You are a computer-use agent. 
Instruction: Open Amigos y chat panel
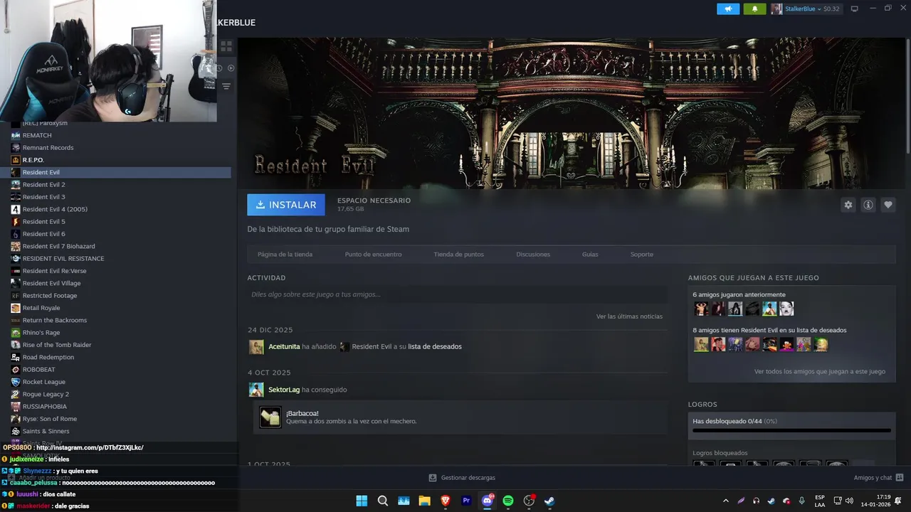(878, 478)
